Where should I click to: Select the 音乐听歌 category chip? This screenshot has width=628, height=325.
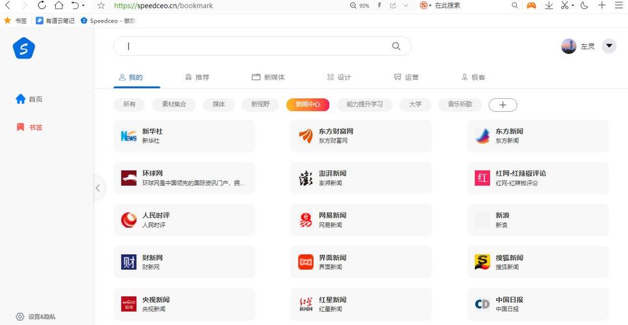tap(460, 105)
